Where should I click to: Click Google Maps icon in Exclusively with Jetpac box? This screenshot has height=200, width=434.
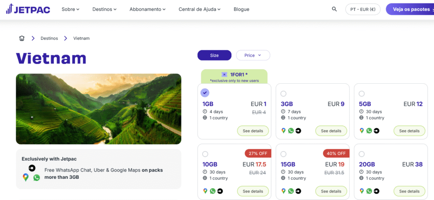point(26,177)
